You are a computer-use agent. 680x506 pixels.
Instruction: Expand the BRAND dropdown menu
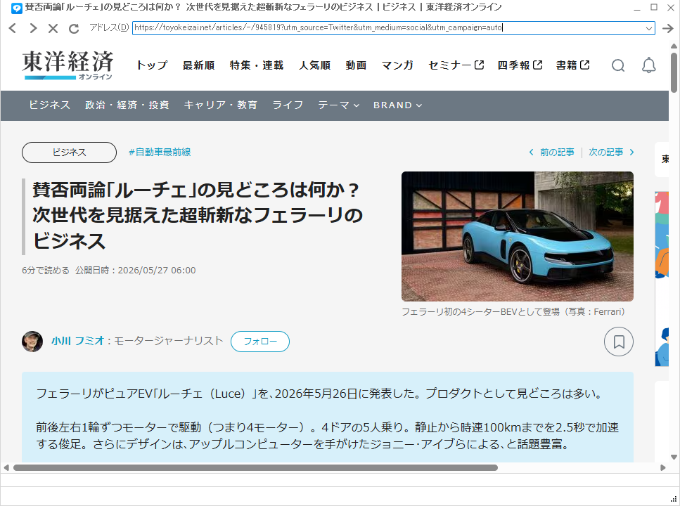click(397, 105)
